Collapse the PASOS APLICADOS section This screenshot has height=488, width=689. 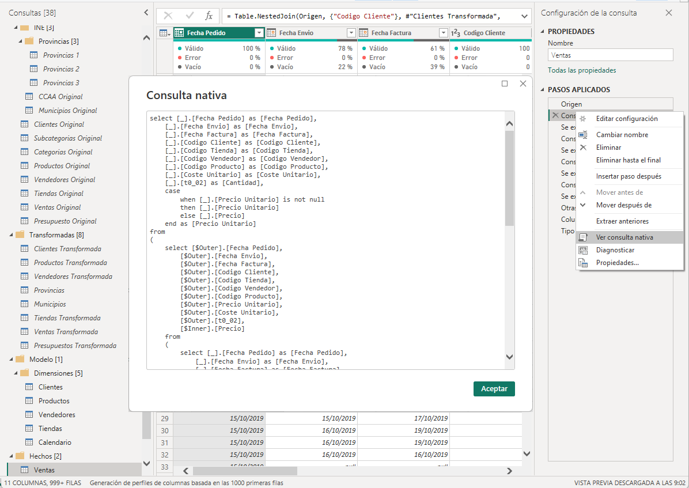543,90
